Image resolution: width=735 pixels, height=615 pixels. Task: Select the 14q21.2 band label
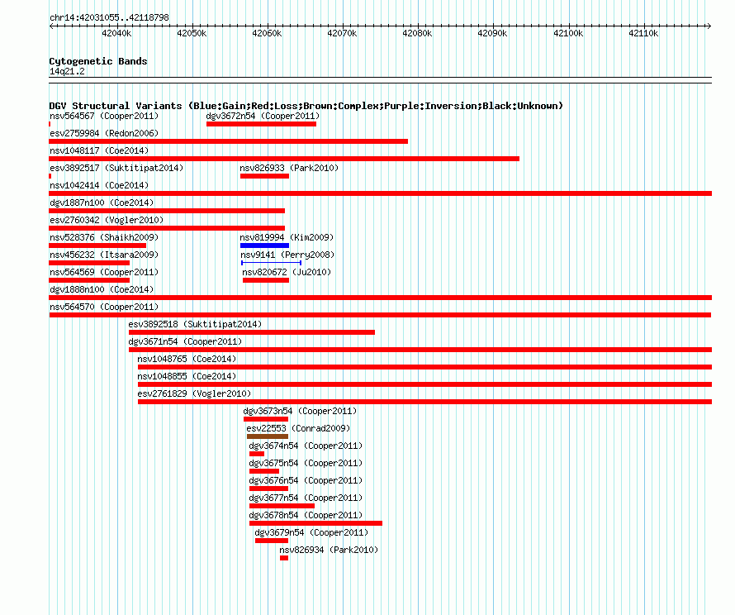pos(67,71)
